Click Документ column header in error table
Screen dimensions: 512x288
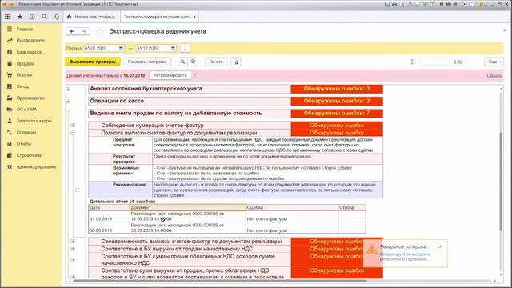188,208
